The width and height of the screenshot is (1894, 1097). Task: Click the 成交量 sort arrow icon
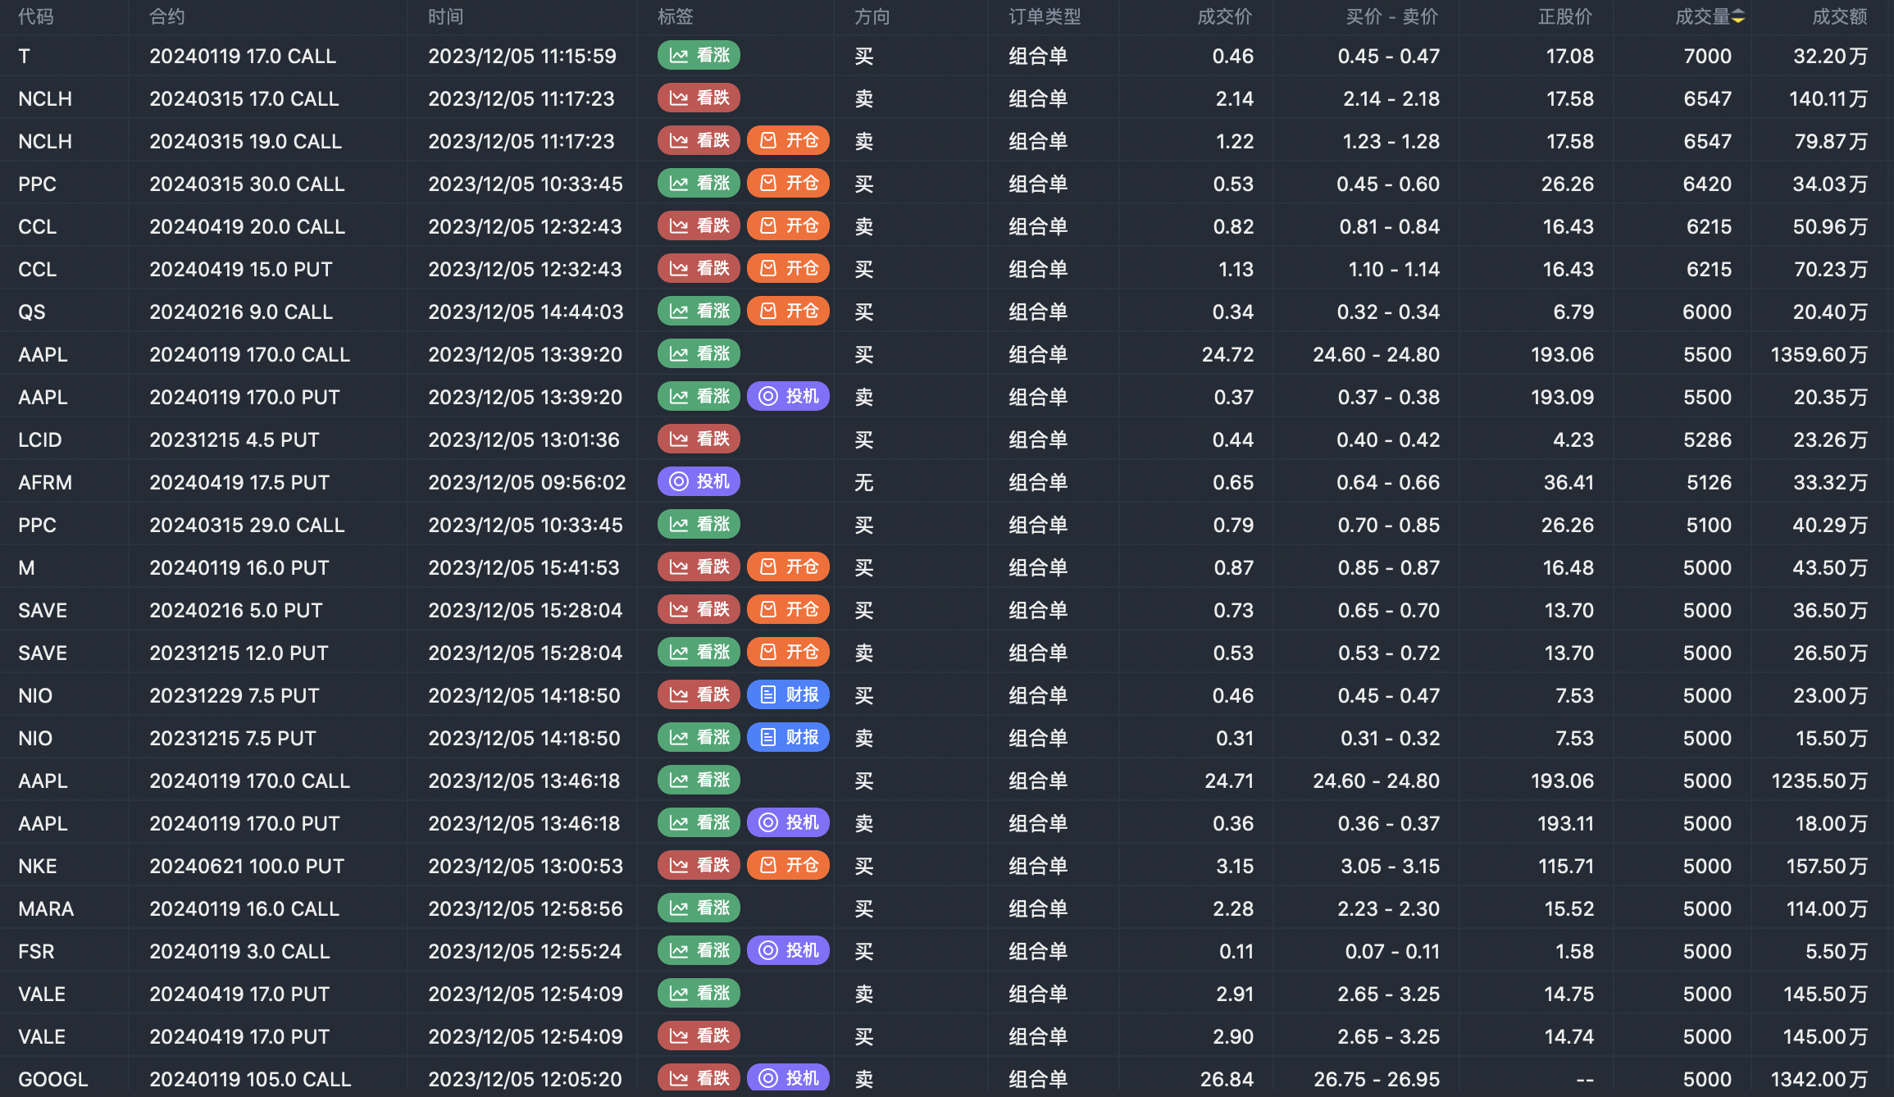[x=1738, y=16]
